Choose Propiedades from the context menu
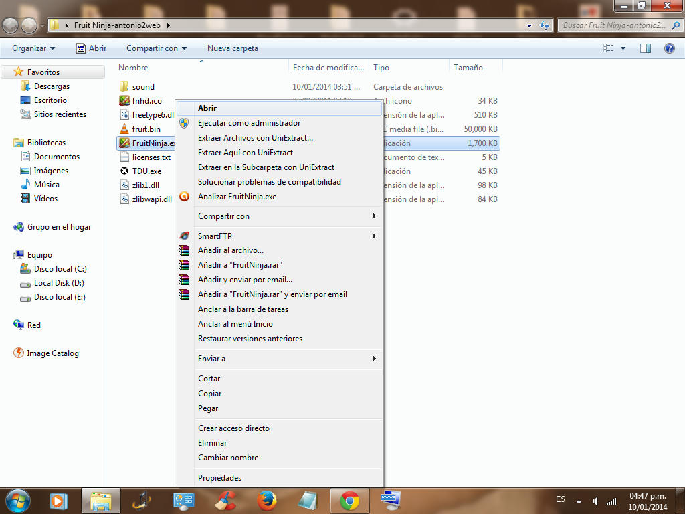 pyautogui.click(x=219, y=478)
